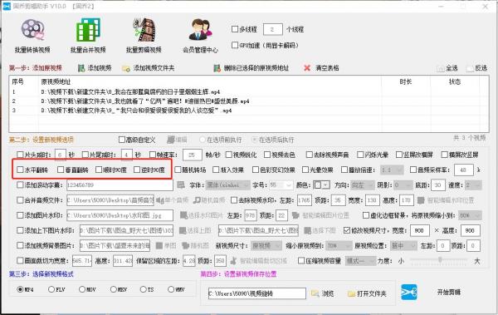Select the 在选项后执行 radio option

pyautogui.click(x=255, y=140)
